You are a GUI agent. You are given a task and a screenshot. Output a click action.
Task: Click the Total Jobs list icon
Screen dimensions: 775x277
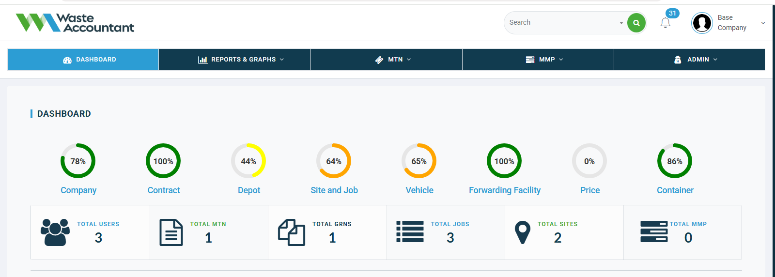[x=410, y=231]
